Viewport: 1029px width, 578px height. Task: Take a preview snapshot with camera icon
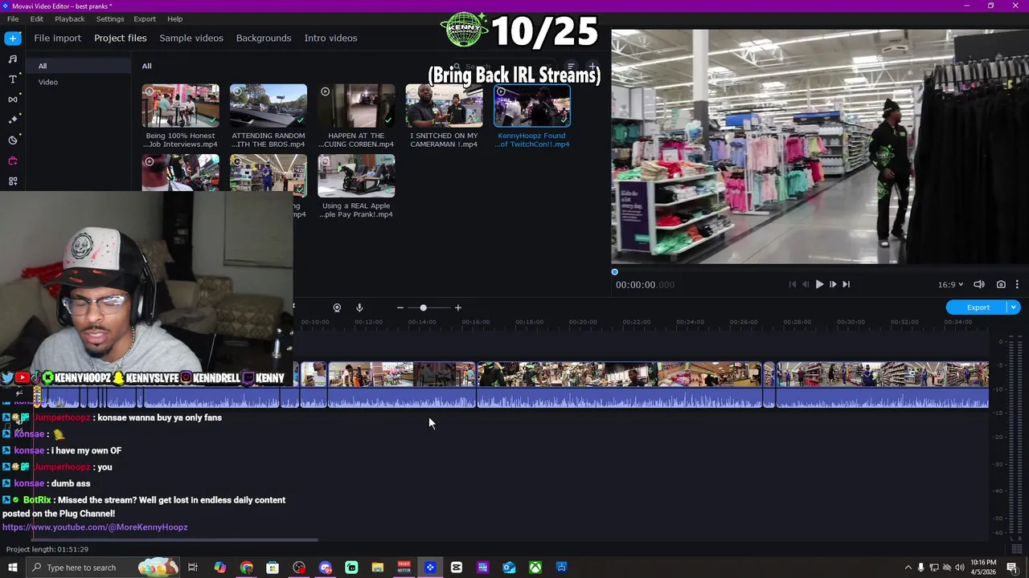[1001, 284]
